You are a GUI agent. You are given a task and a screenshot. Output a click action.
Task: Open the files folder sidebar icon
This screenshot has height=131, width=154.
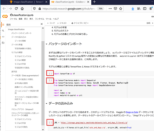coord(3,43)
